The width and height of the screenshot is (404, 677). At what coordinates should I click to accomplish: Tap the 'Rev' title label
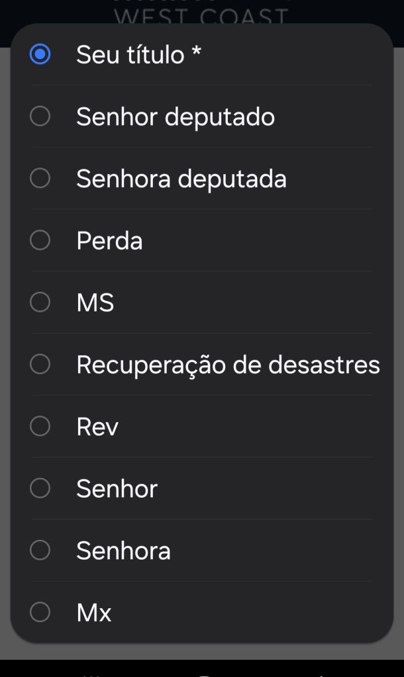click(97, 426)
